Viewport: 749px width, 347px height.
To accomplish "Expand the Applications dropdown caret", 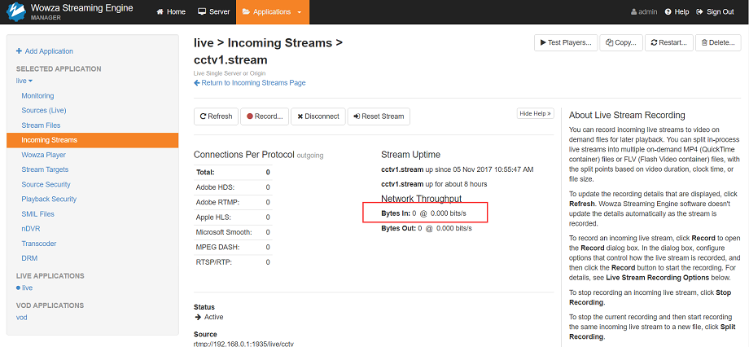I will 300,12.
